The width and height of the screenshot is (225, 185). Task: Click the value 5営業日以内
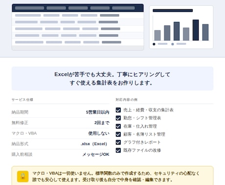tap(97, 112)
